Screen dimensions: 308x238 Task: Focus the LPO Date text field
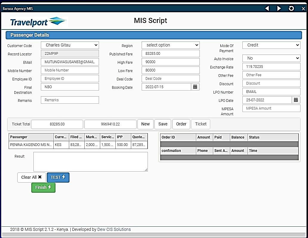[267, 100]
